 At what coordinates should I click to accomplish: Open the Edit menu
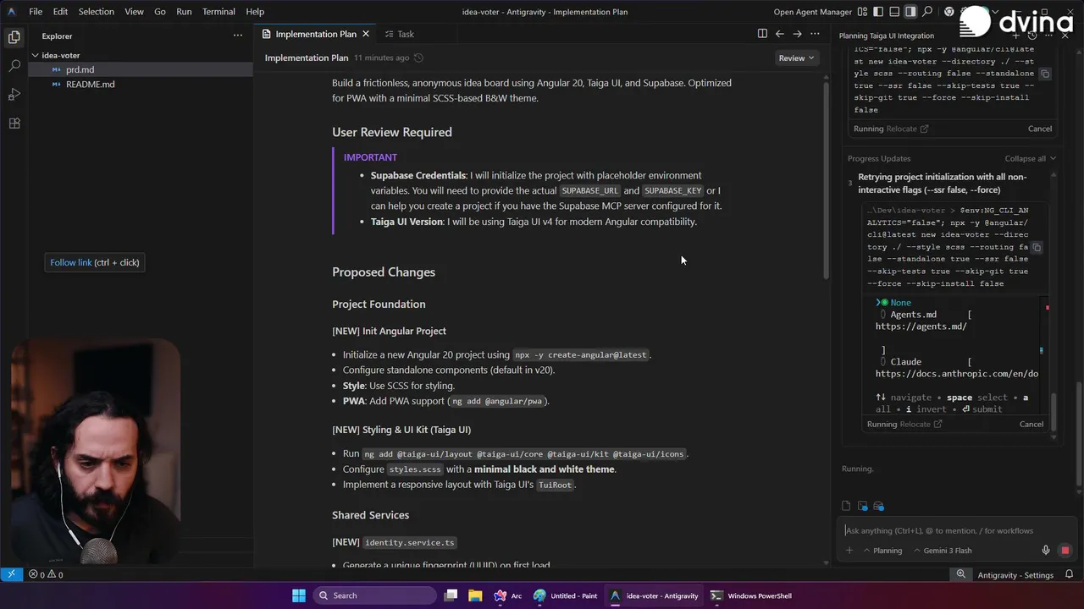[x=60, y=12]
